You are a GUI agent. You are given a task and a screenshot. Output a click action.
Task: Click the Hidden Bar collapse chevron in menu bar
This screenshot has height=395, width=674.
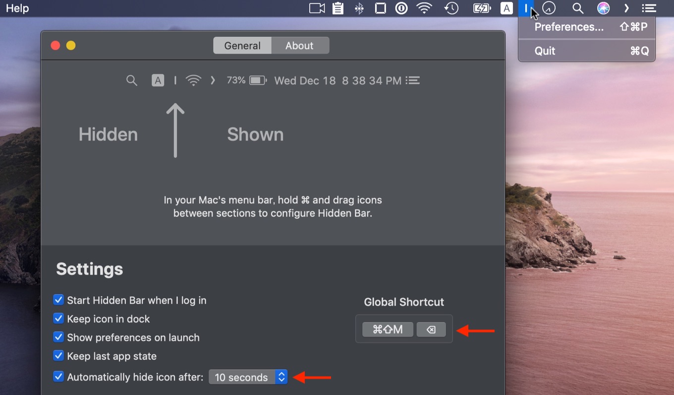(627, 8)
